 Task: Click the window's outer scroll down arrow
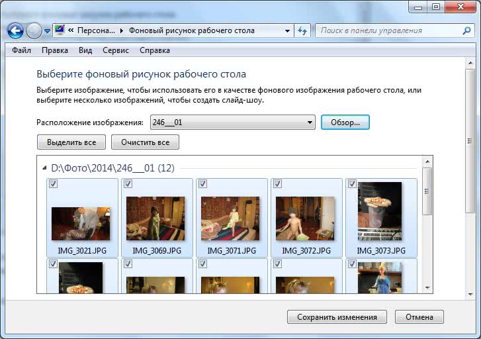[x=470, y=295]
